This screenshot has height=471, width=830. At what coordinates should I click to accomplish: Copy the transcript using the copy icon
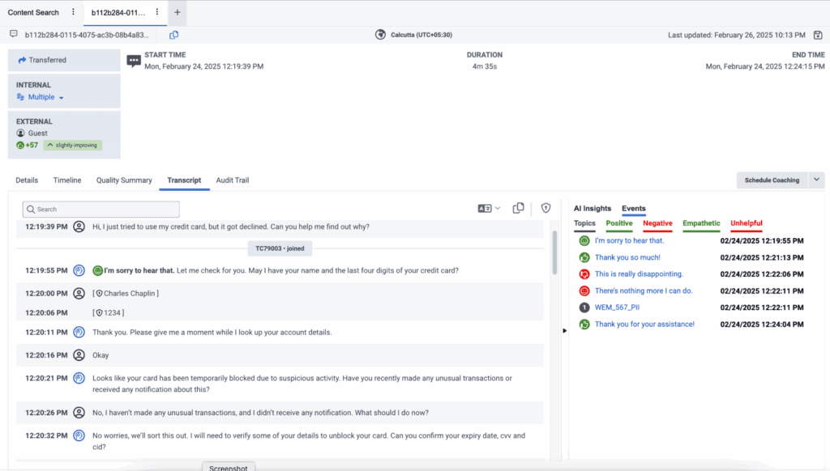click(518, 208)
